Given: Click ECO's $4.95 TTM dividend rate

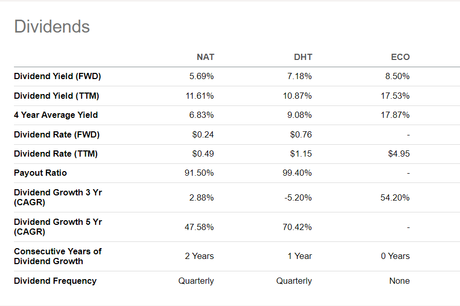Looking at the screenshot, I should 399,154.
